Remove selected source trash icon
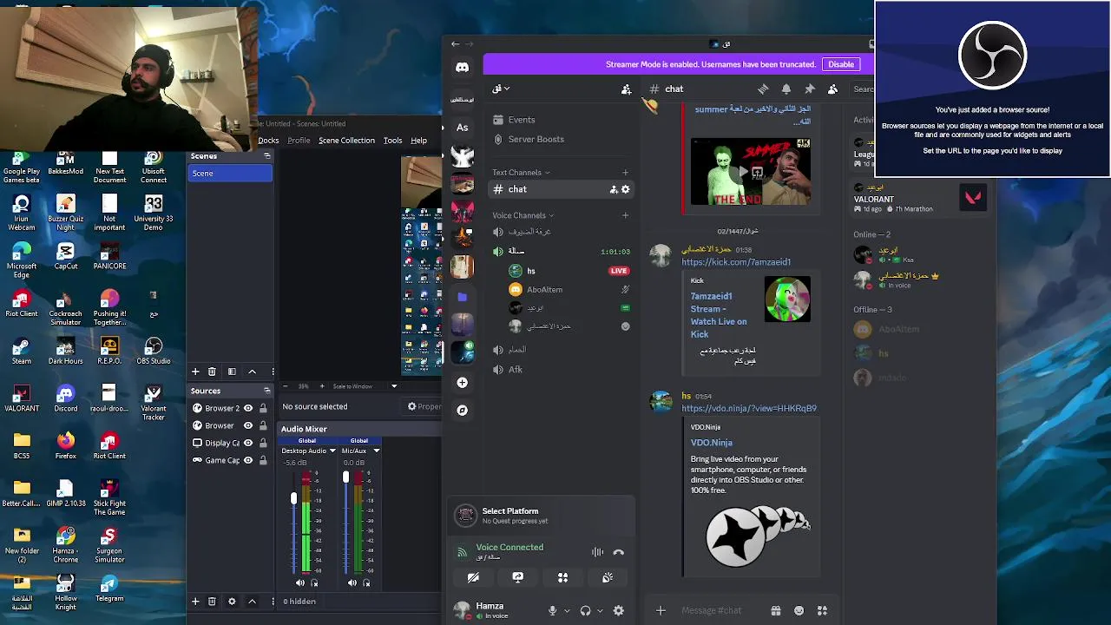 click(212, 602)
